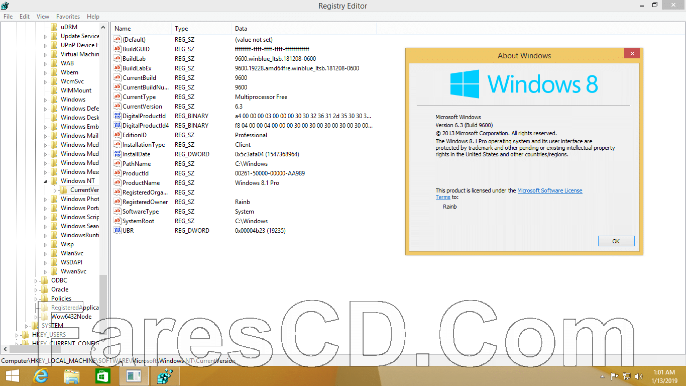Click the volume tray icon
Image resolution: width=686 pixels, height=386 pixels.
tap(639, 376)
